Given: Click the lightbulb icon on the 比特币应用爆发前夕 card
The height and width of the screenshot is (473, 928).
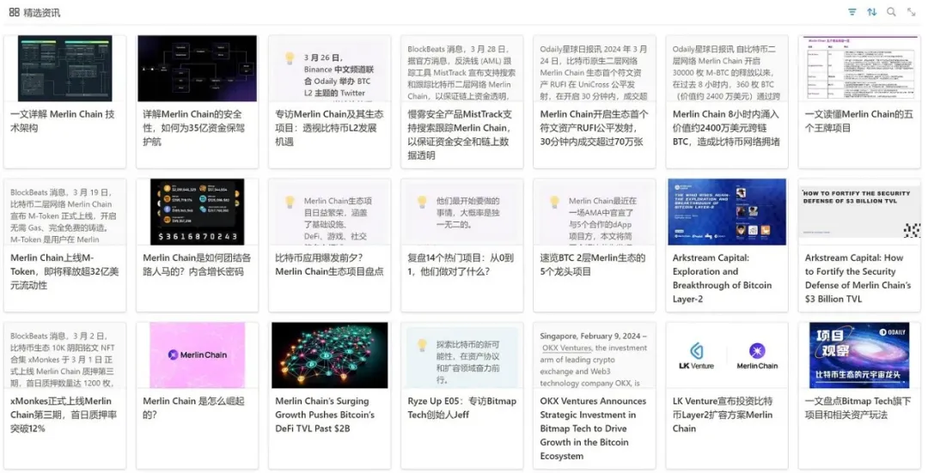Looking at the screenshot, I should [290, 202].
